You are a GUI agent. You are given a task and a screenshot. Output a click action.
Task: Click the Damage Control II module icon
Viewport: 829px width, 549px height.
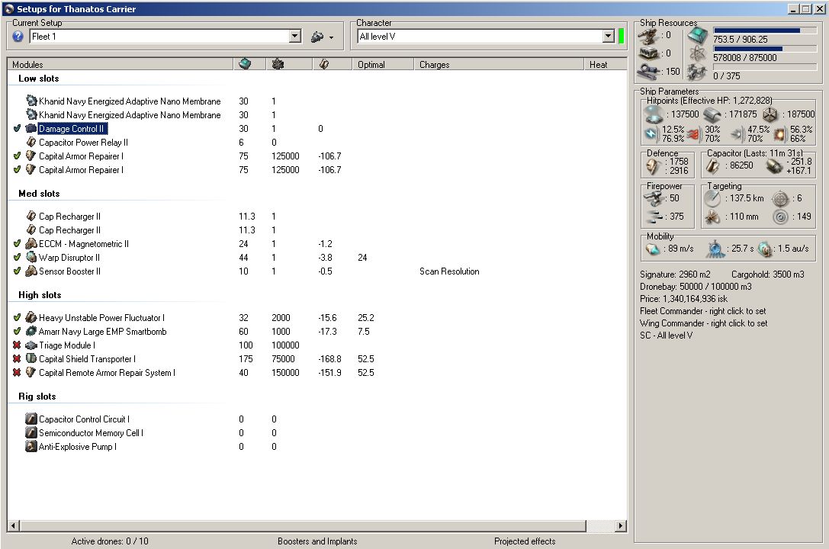31,128
